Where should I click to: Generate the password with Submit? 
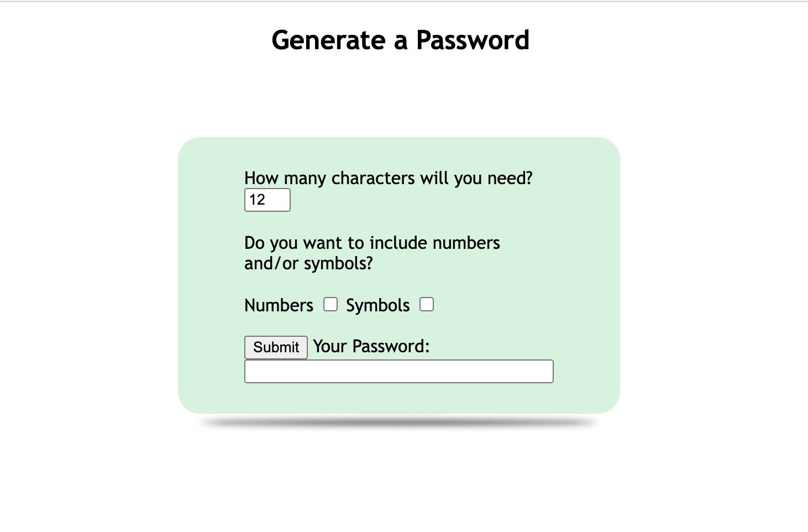click(x=276, y=347)
